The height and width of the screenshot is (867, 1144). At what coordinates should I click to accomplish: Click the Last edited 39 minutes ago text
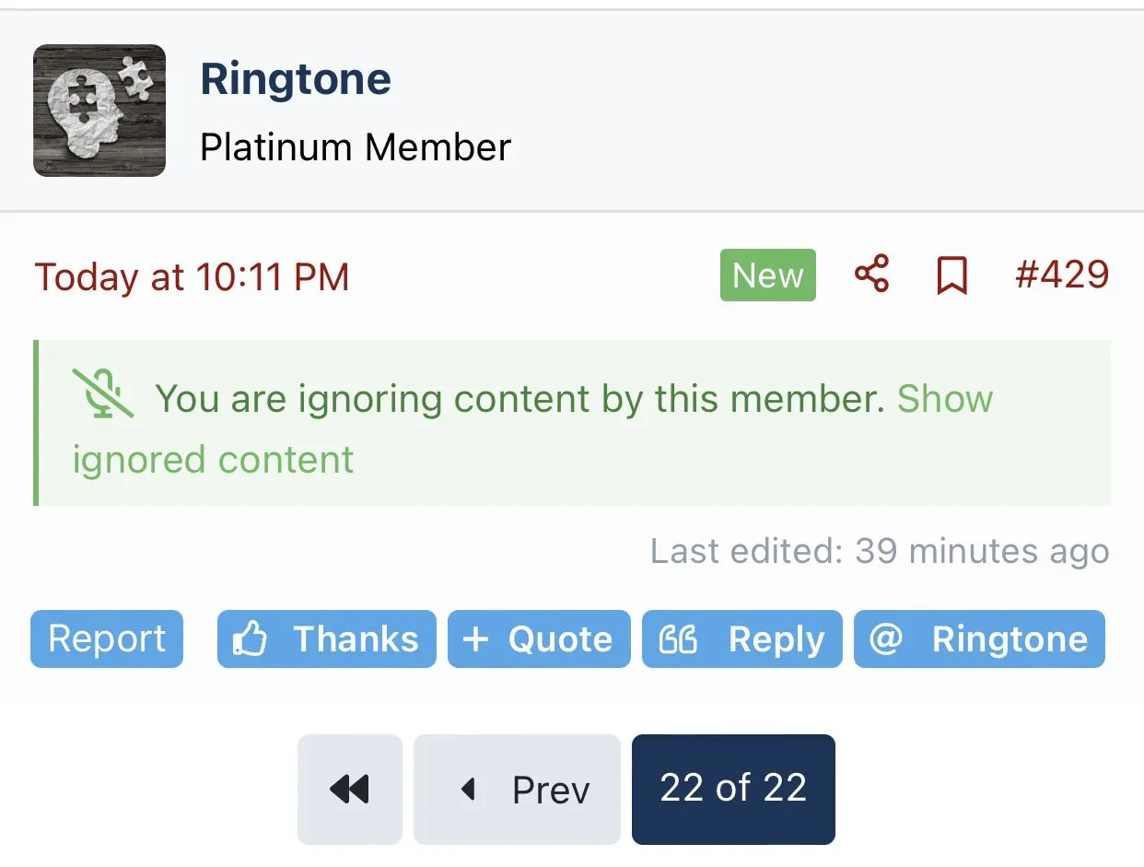[x=880, y=551]
